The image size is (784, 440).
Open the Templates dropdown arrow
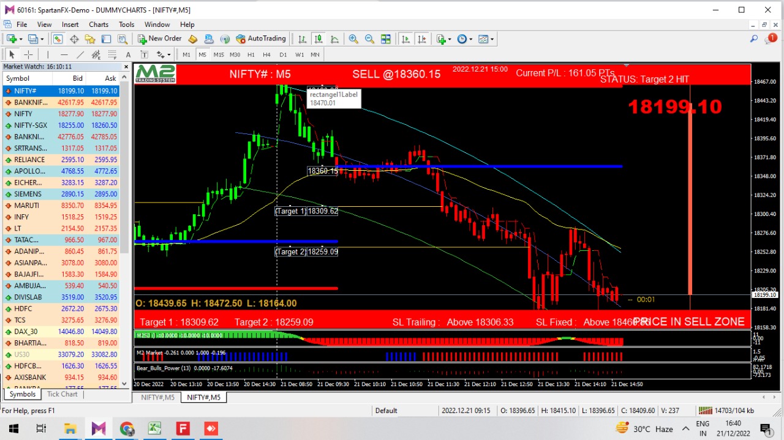(492, 39)
